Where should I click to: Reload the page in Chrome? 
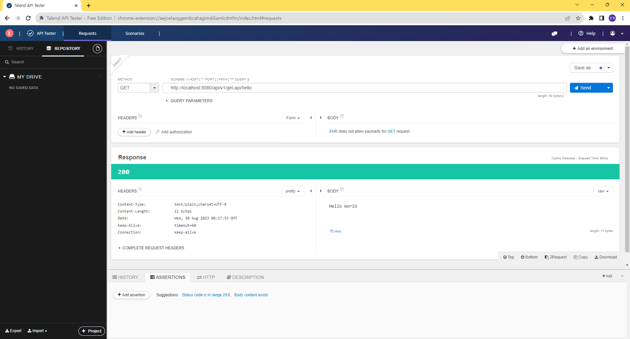28,18
